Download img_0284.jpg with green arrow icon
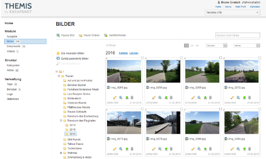The width and height of the screenshot is (266, 159). point(244,149)
